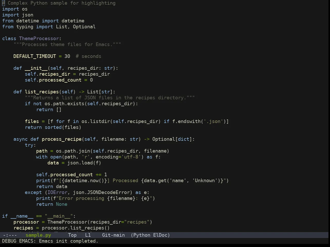Click the Top position indicator
The image size is (330, 247).
pyautogui.click(x=72, y=235)
